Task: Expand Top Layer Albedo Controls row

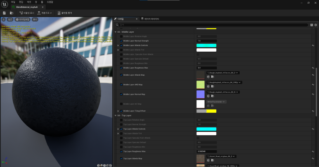Action: 118,129
